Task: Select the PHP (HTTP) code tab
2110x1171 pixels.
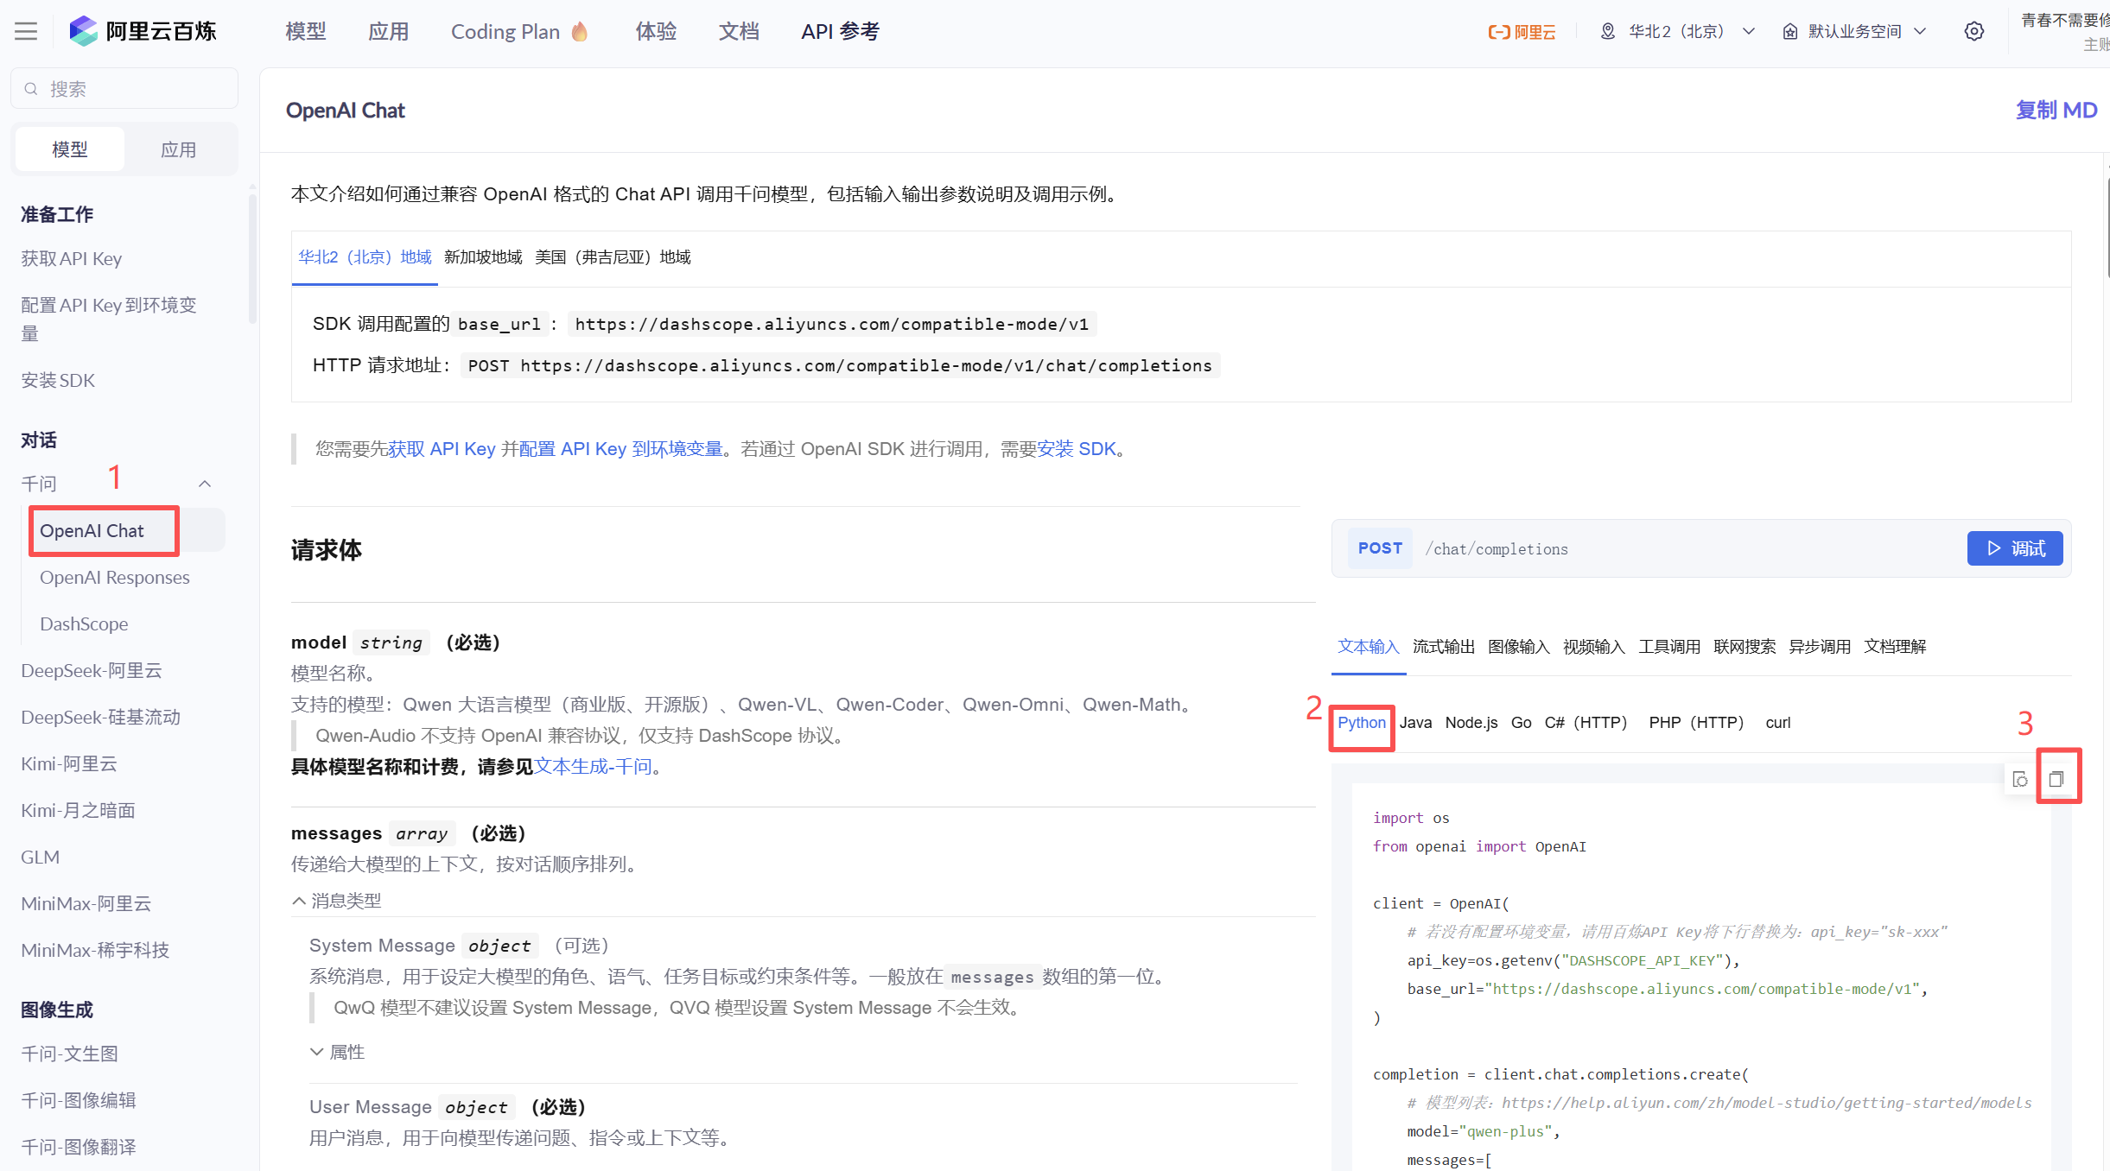Action: pos(1696,723)
